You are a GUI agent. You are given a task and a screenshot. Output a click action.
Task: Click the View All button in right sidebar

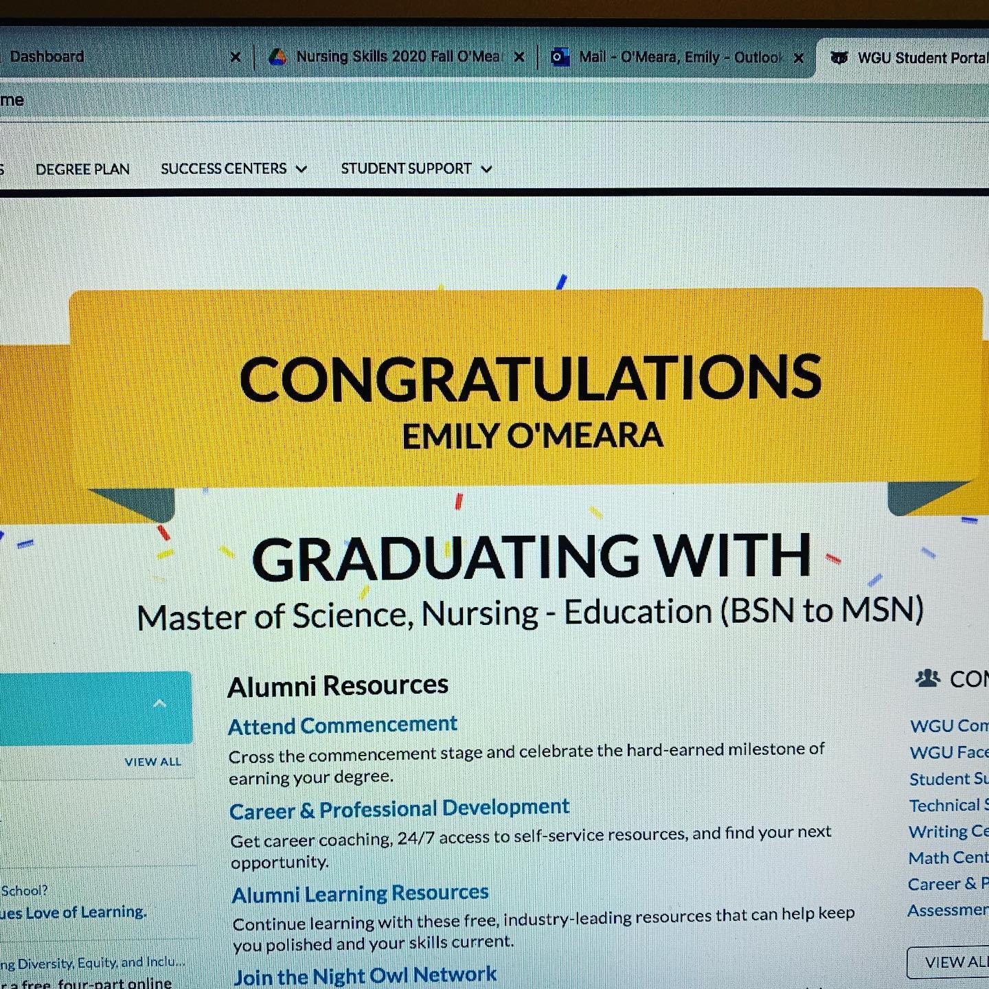(x=948, y=962)
